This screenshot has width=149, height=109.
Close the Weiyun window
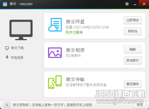[x=144, y=4]
